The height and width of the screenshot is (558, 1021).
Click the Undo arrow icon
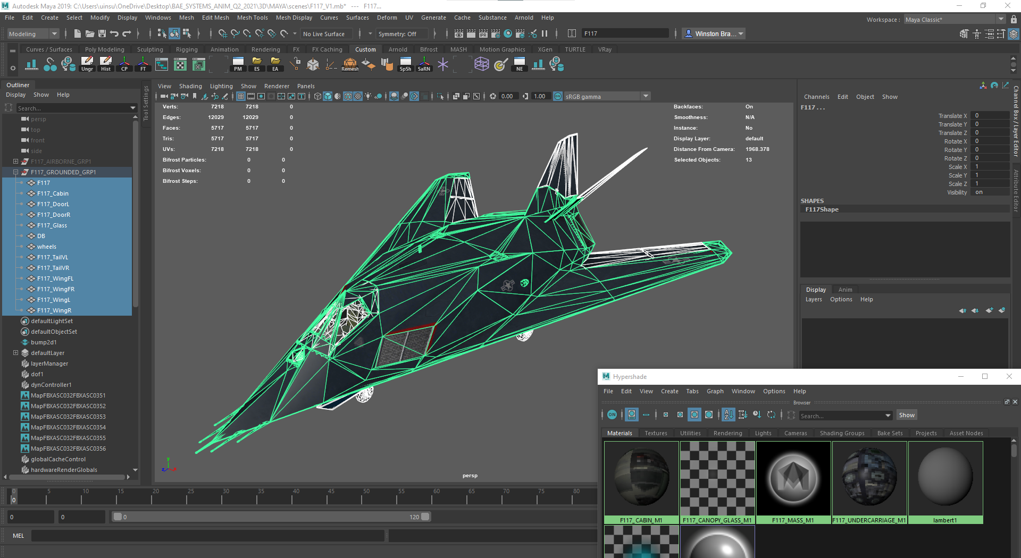click(114, 33)
